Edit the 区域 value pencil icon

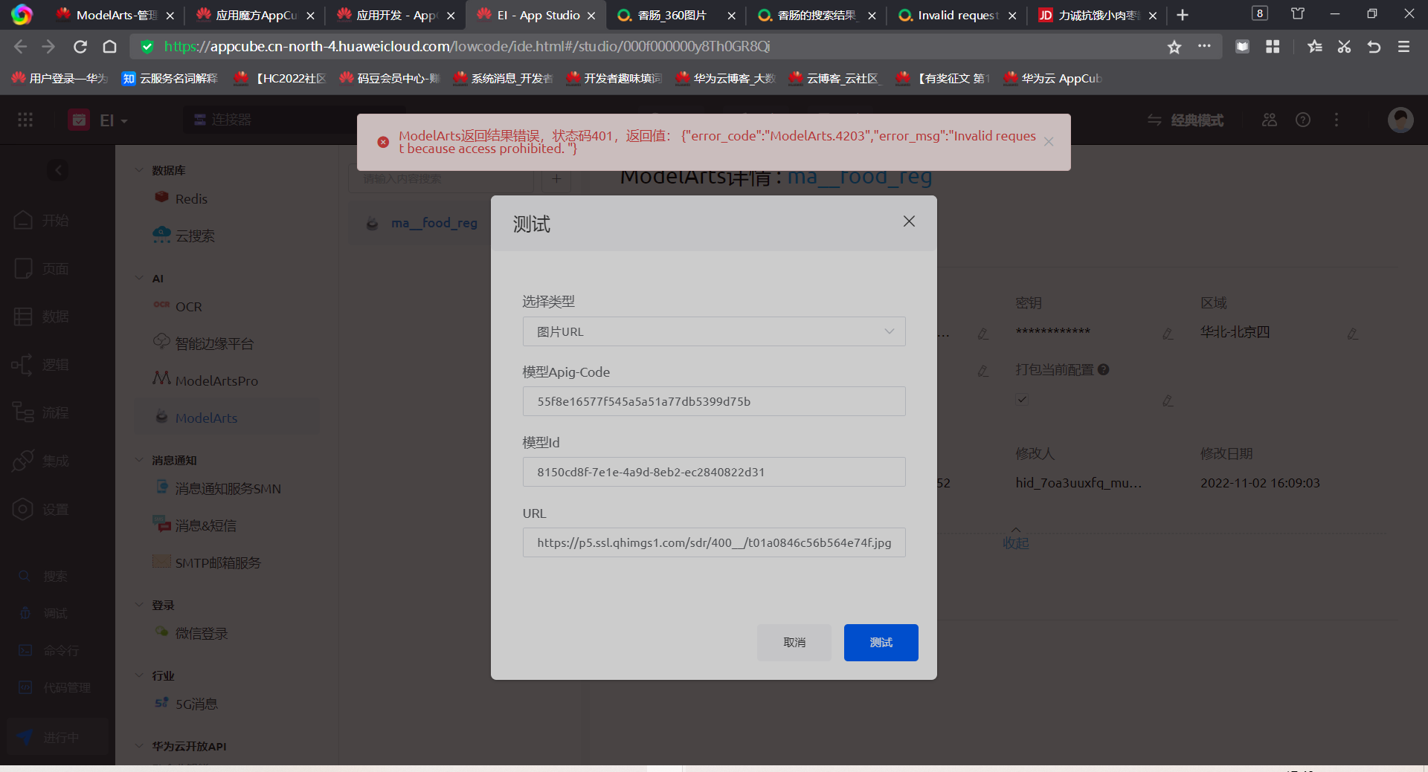click(1352, 334)
